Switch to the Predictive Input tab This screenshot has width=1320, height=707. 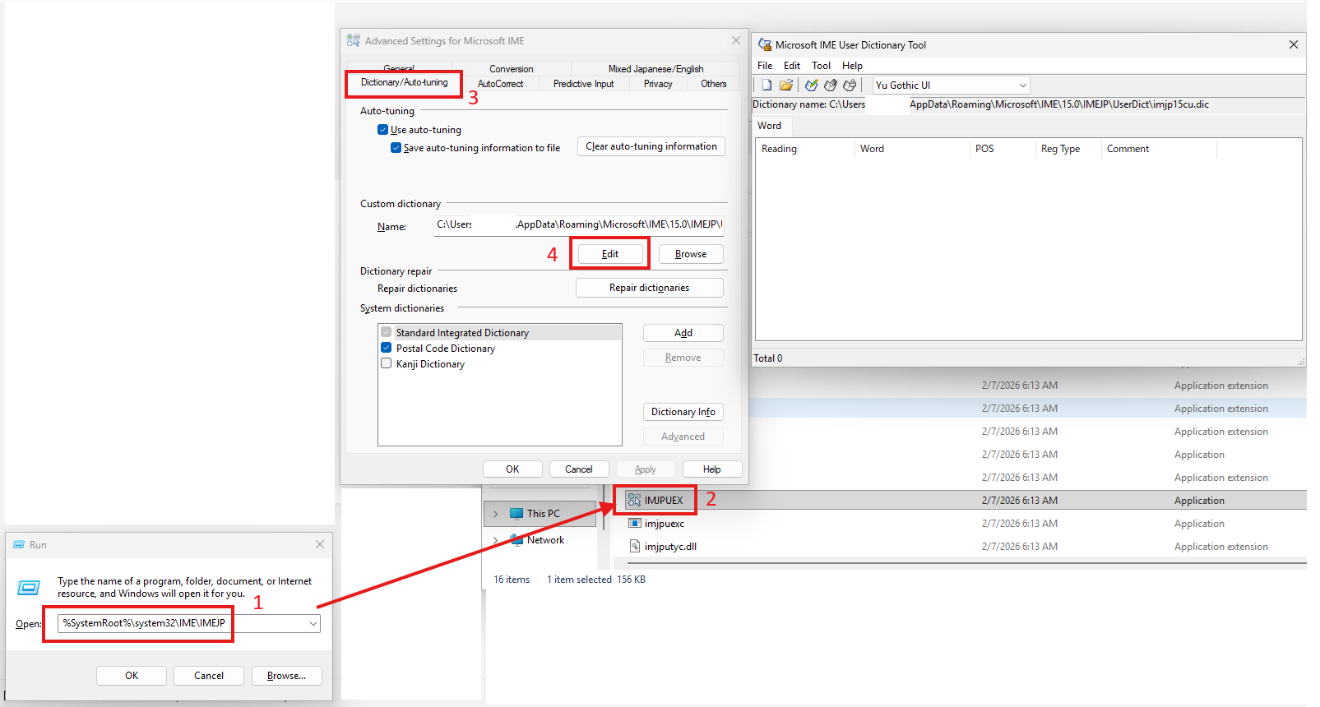pos(583,84)
